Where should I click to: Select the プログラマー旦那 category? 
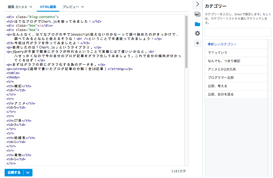click(x=236, y=78)
